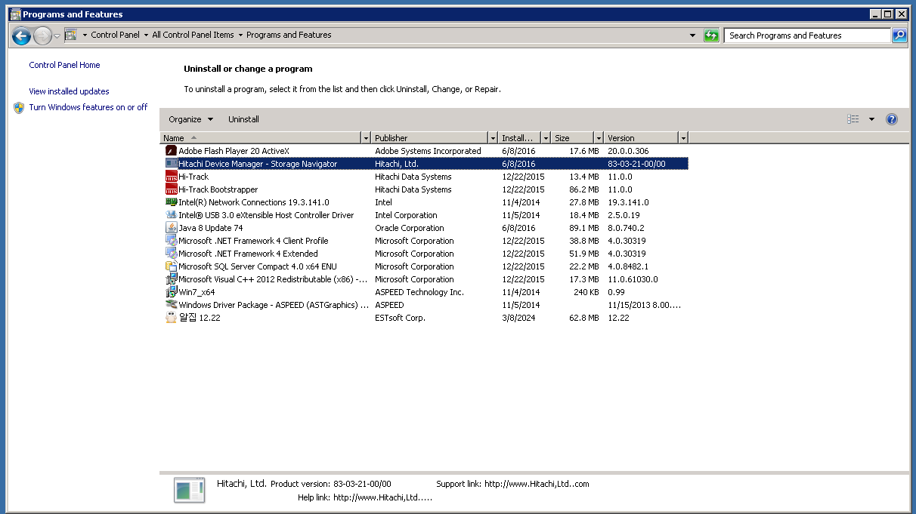Open Control Panel Home link

(x=64, y=65)
